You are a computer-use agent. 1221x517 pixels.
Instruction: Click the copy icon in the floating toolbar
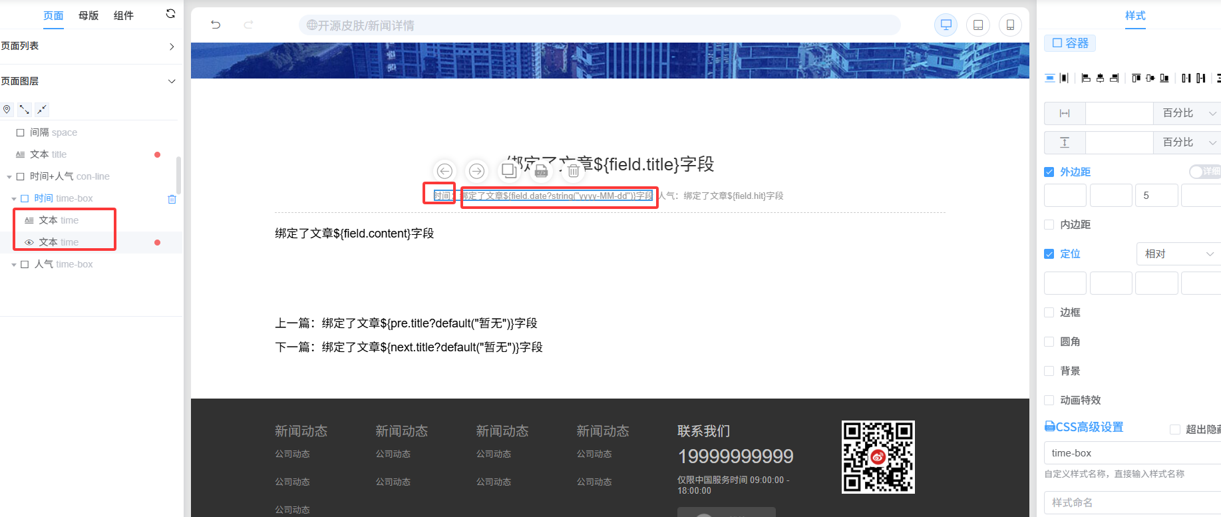(509, 171)
